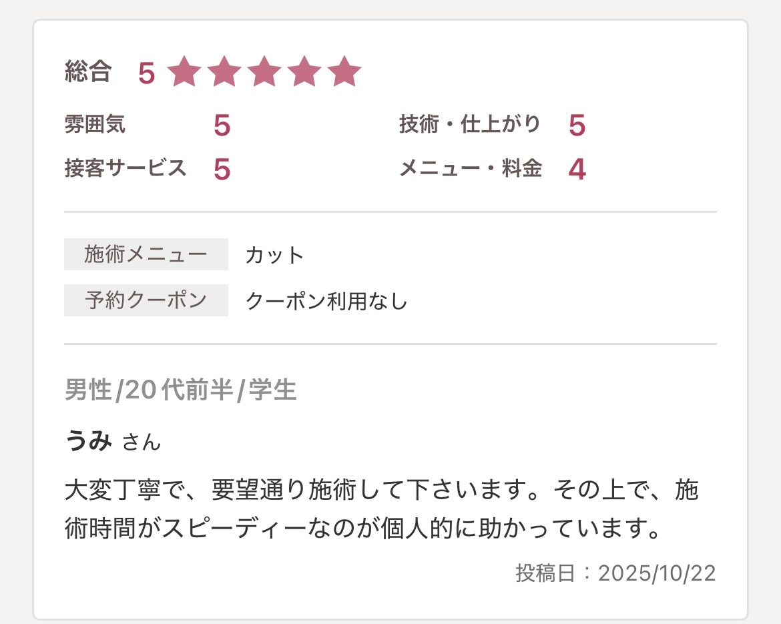
Task: Click the カット menu value
Action: click(x=274, y=255)
